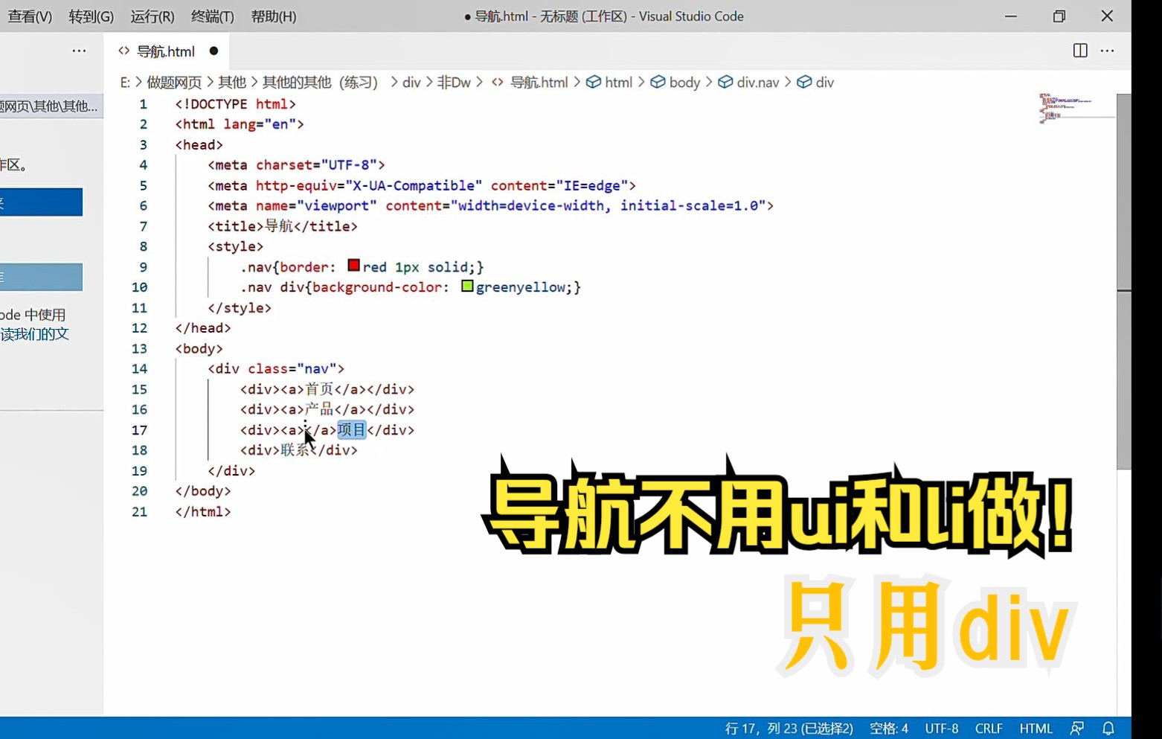The width and height of the screenshot is (1162, 739).
Task: Click breadcrumb body element
Action: pos(684,83)
